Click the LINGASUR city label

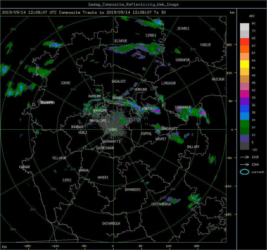[169, 83]
